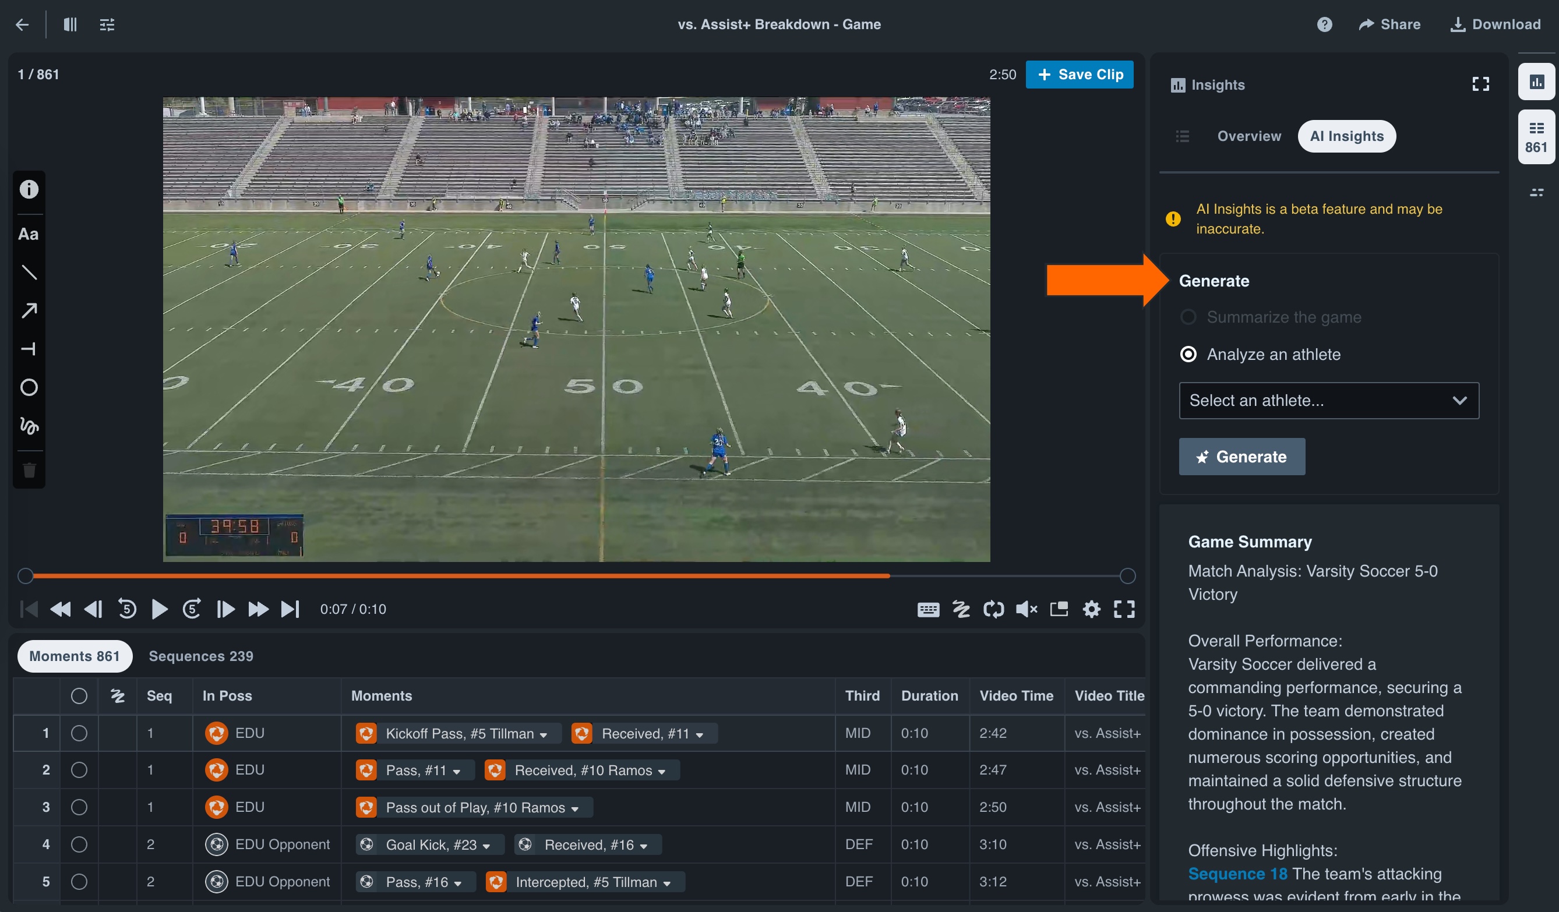Select Summarize the game radio option
Screen dimensions: 1559x912
[x=1188, y=317]
